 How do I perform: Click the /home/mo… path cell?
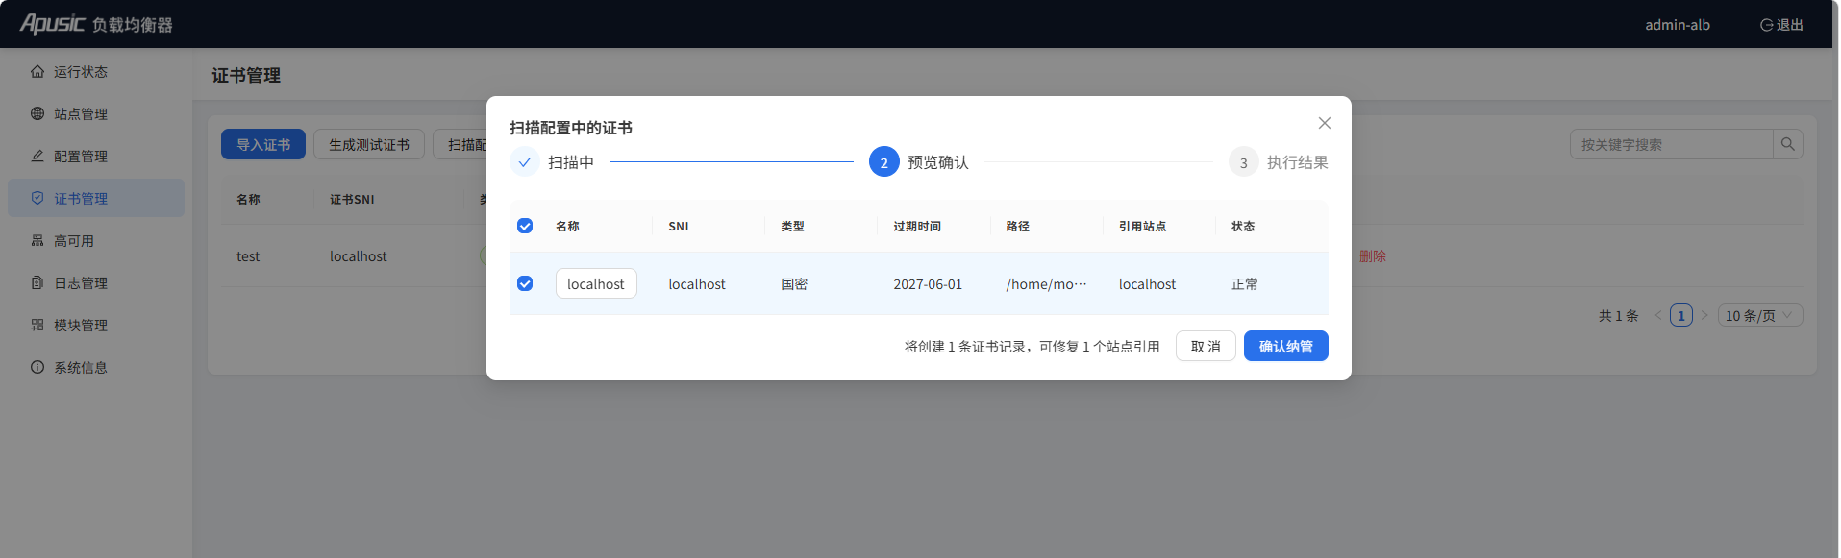[1046, 284]
